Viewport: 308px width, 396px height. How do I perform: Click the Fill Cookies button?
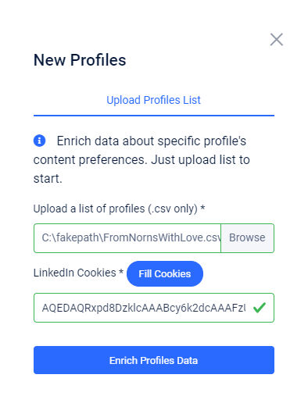pos(165,274)
